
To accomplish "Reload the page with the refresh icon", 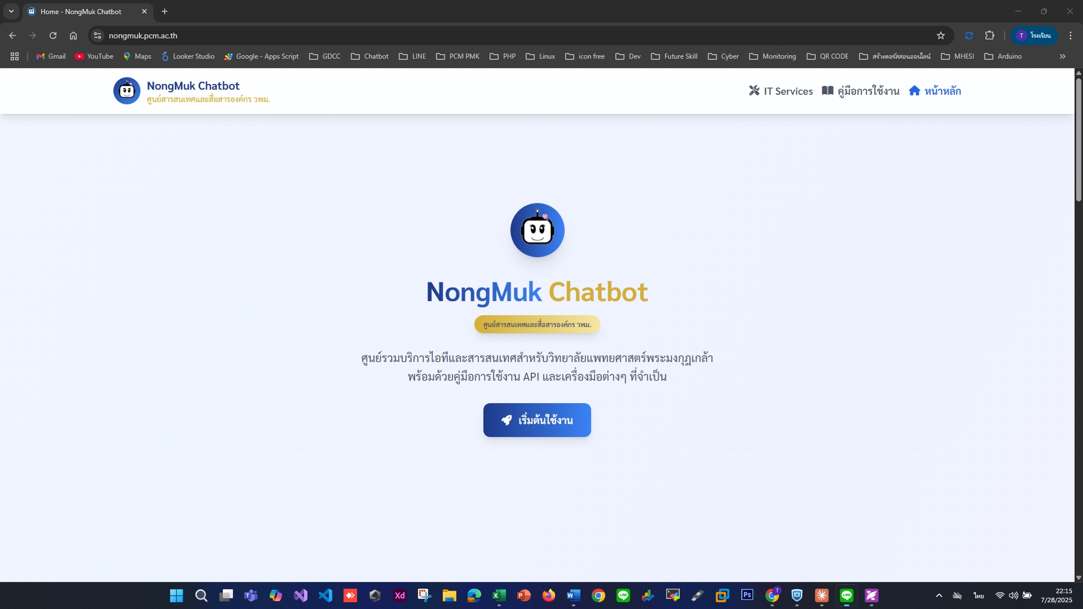I will tap(53, 36).
